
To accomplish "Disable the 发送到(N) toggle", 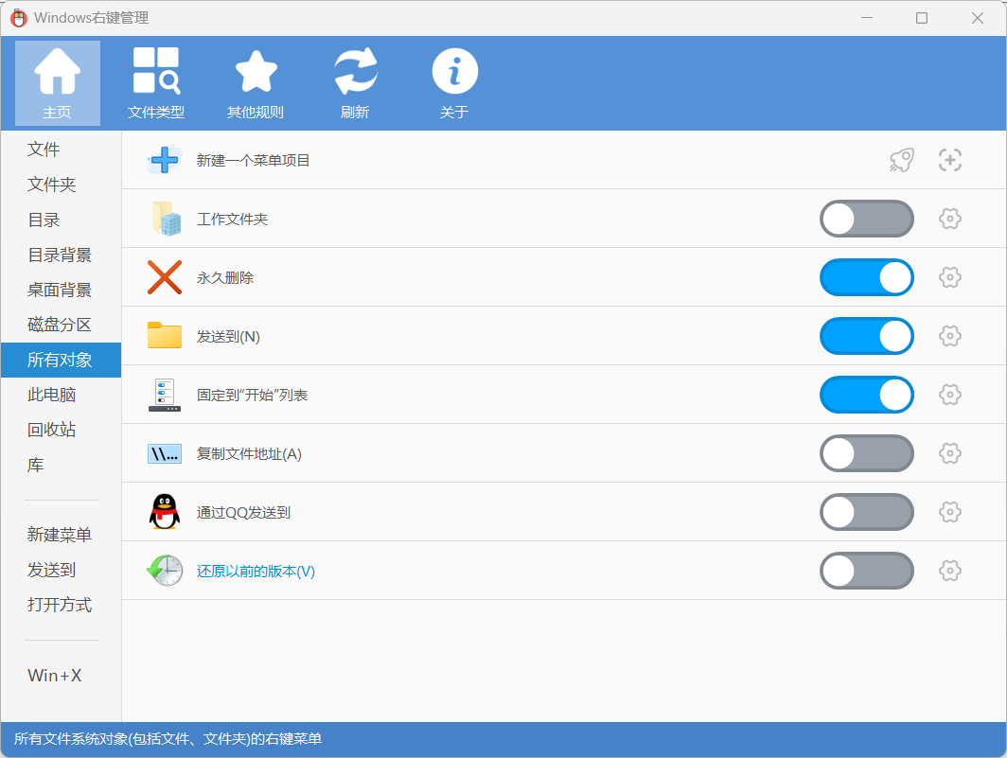I will tap(866, 336).
